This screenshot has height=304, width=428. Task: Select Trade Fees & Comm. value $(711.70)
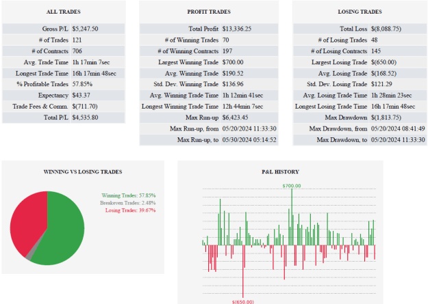click(85, 107)
